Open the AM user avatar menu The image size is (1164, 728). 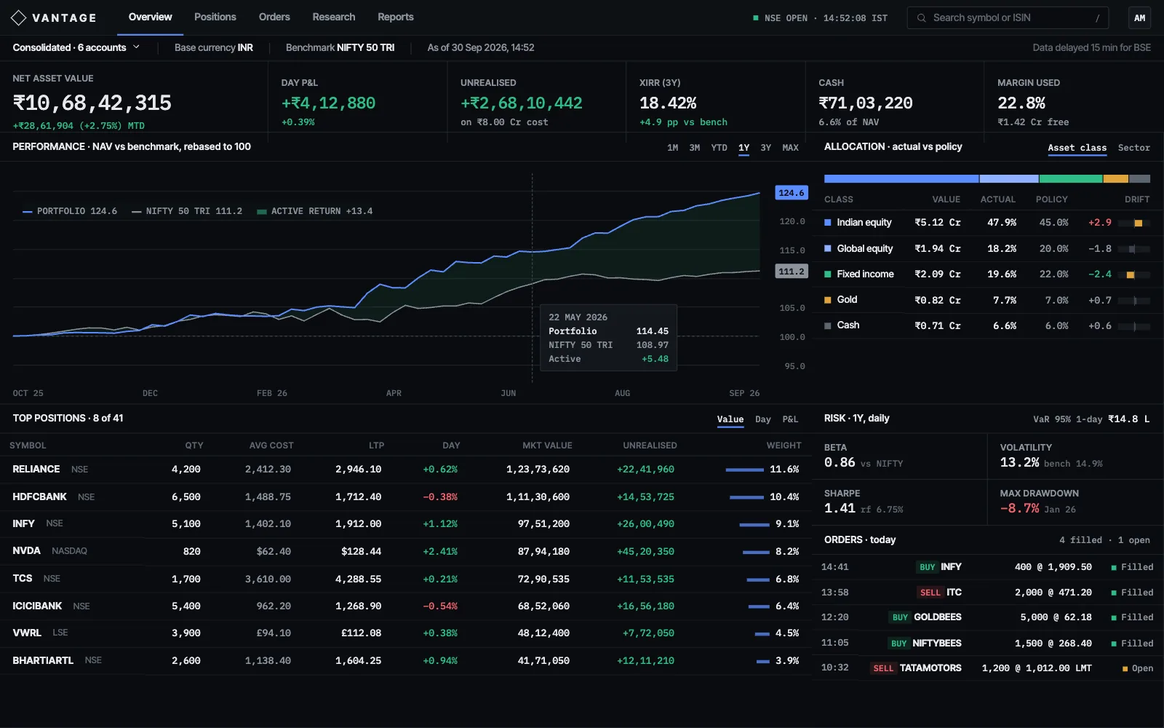1139,17
